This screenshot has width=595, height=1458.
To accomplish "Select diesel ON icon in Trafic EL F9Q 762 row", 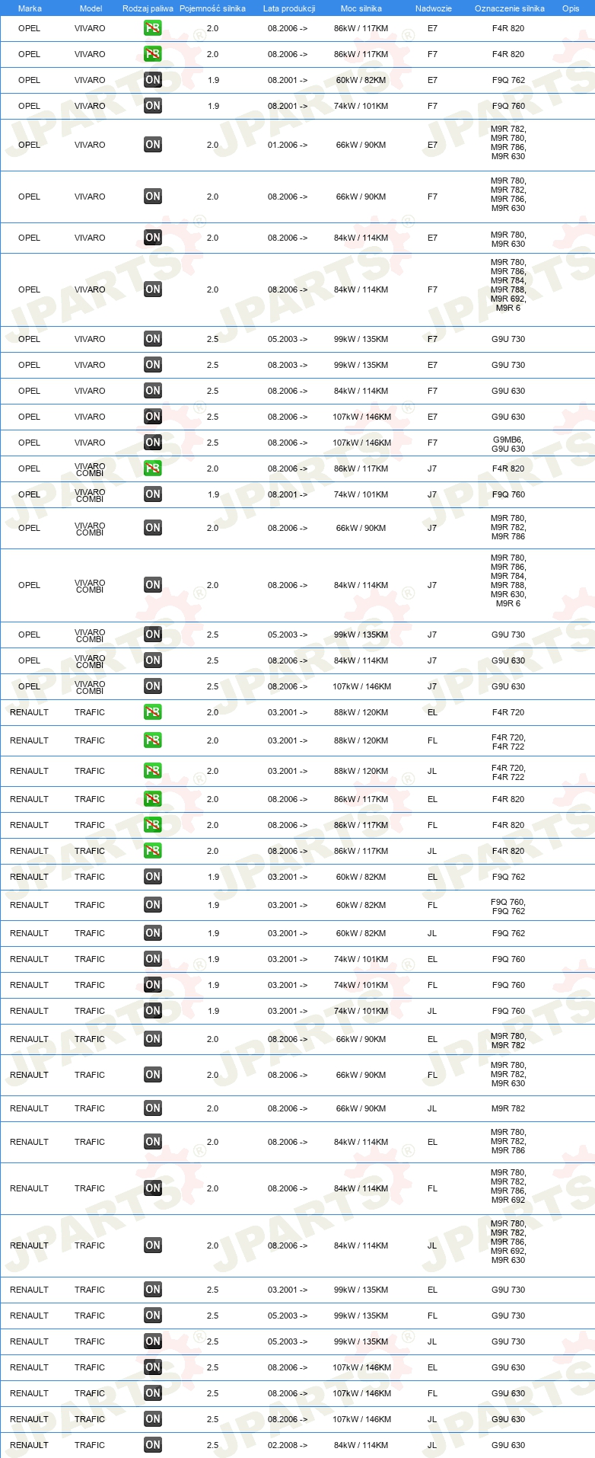I will click(x=153, y=877).
